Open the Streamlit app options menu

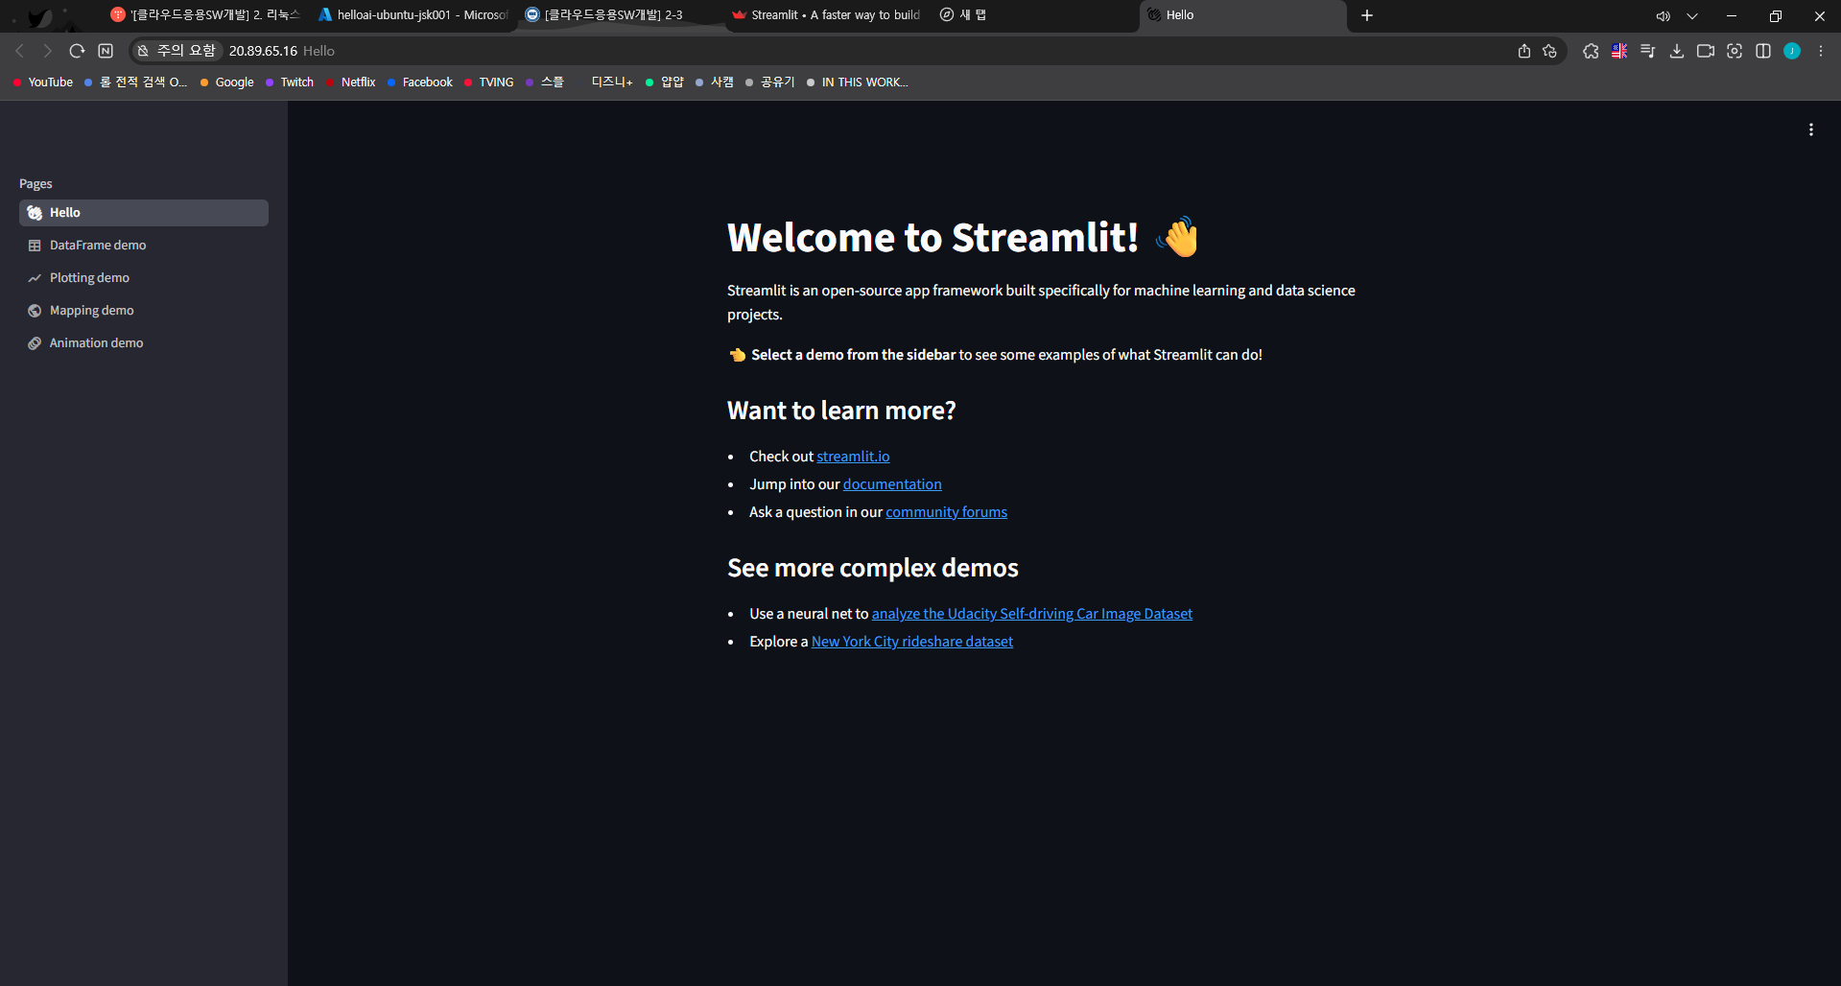point(1810,129)
